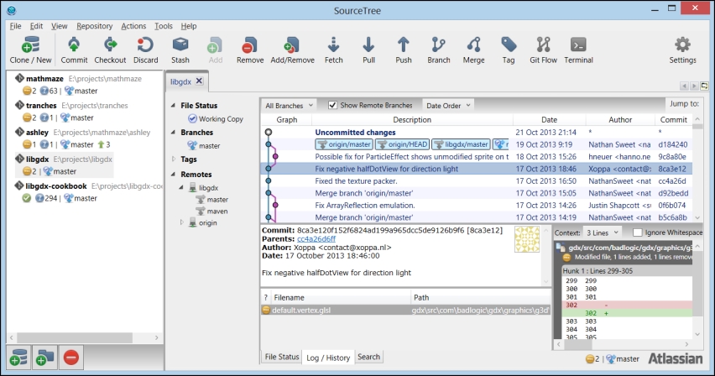Collapse the libgdx remote node
Screen dimensions: 715x376
point(181,187)
